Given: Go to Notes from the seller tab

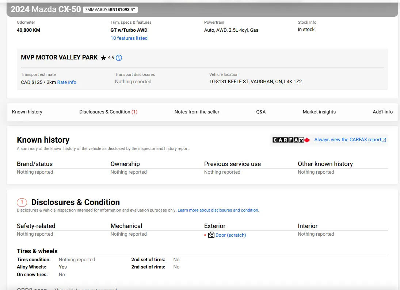Looking at the screenshot, I should [197, 112].
